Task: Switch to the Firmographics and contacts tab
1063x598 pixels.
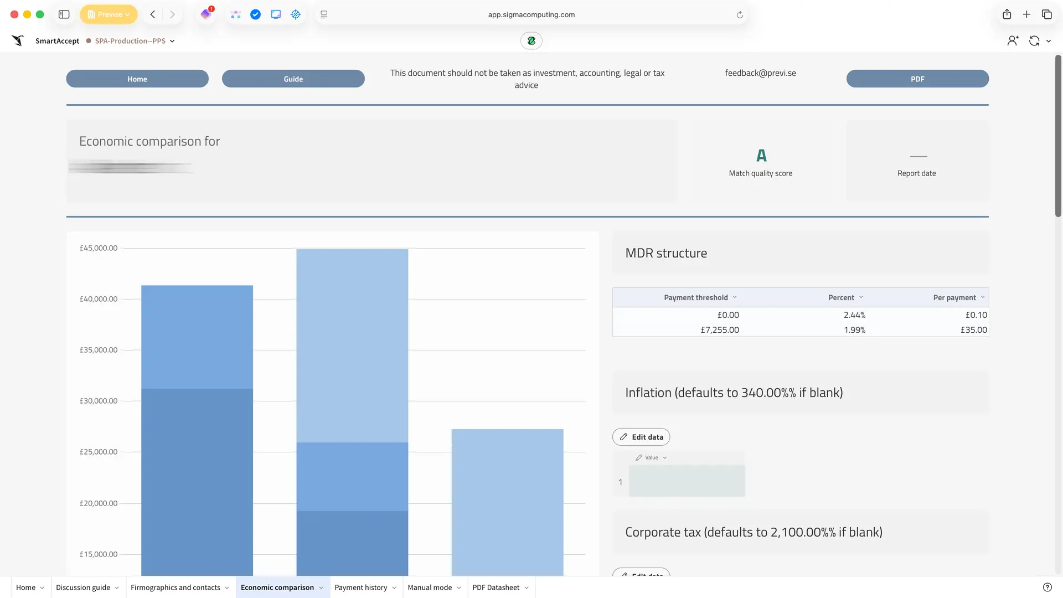Action: (x=175, y=587)
